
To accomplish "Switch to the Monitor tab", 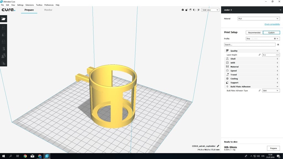I will click(48, 10).
